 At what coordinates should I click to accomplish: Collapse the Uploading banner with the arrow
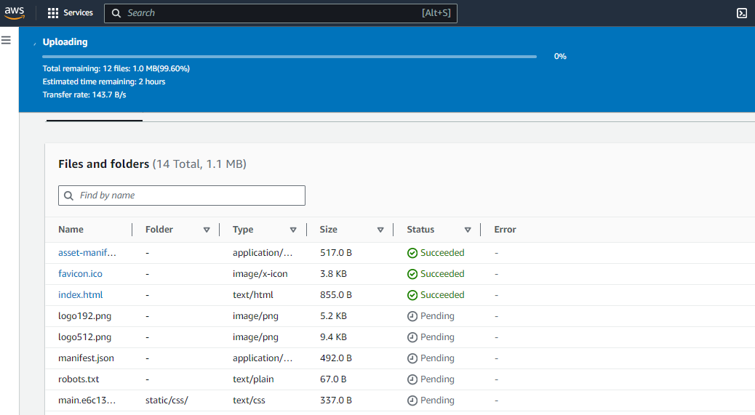(x=35, y=43)
